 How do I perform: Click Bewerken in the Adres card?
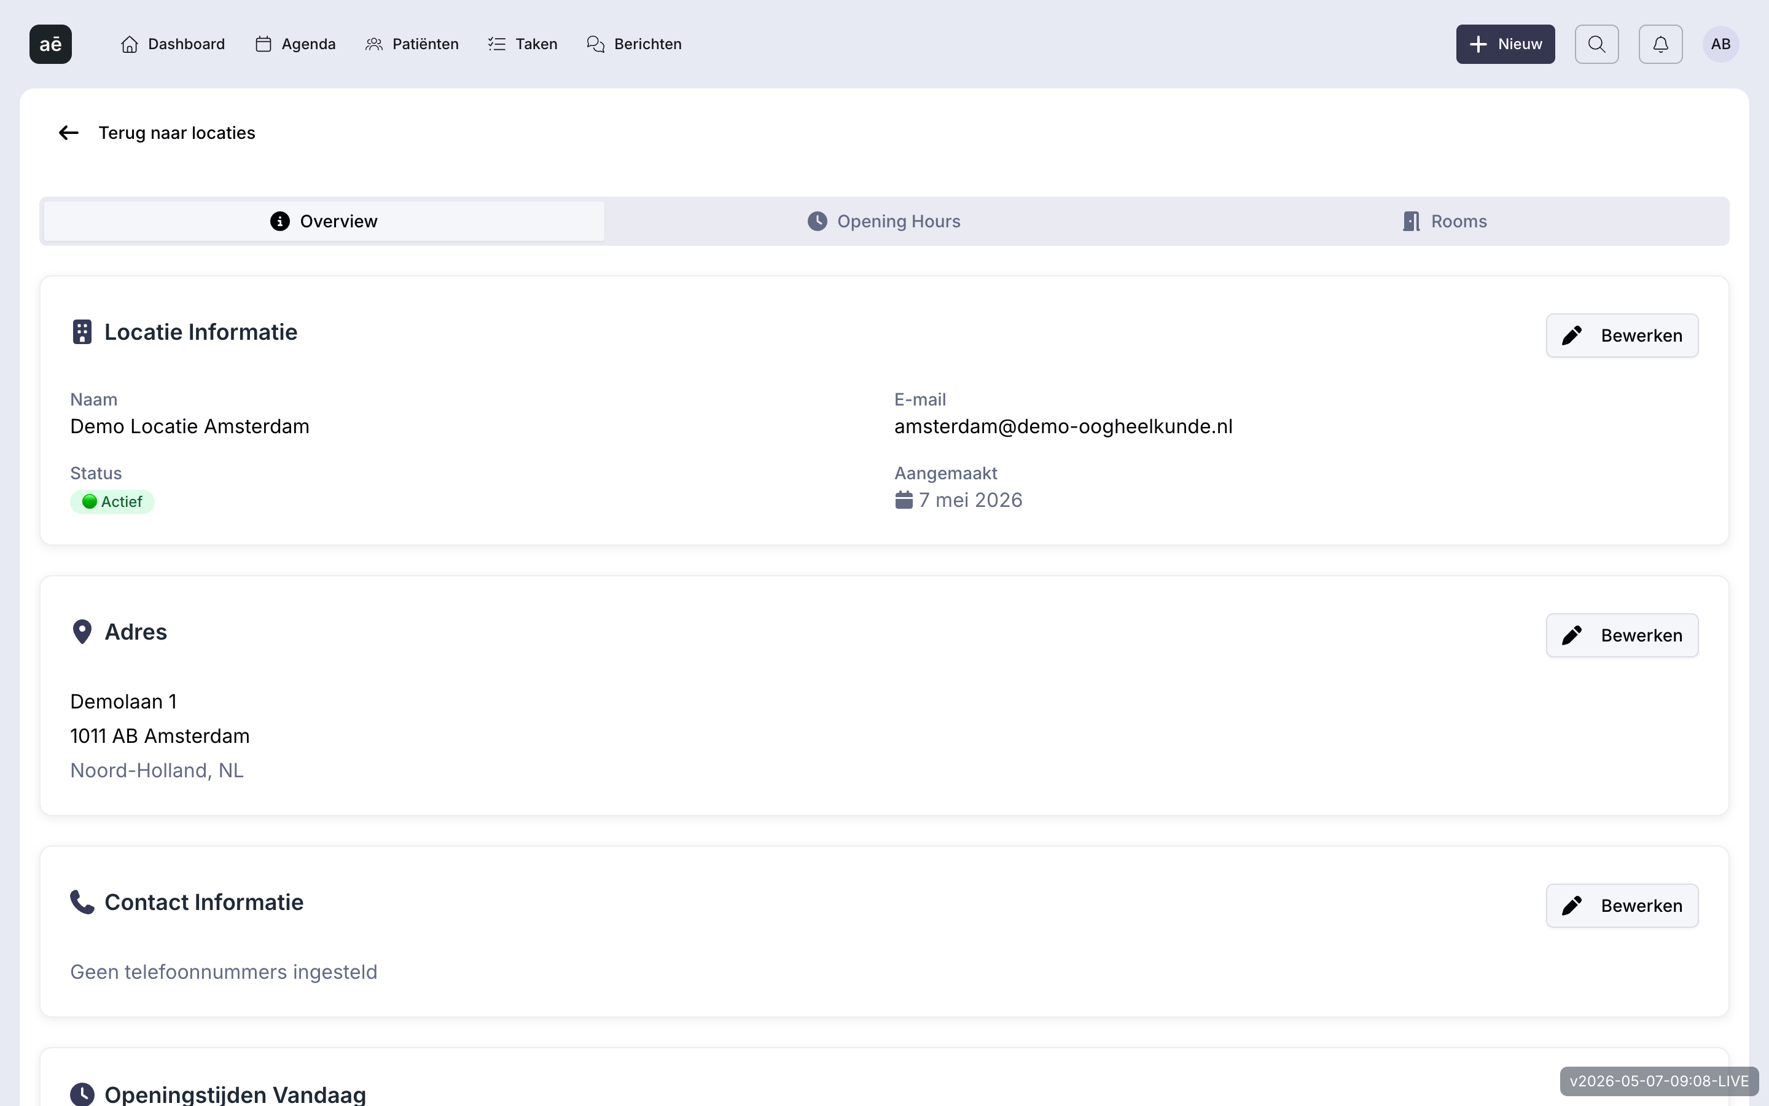pyautogui.click(x=1622, y=636)
